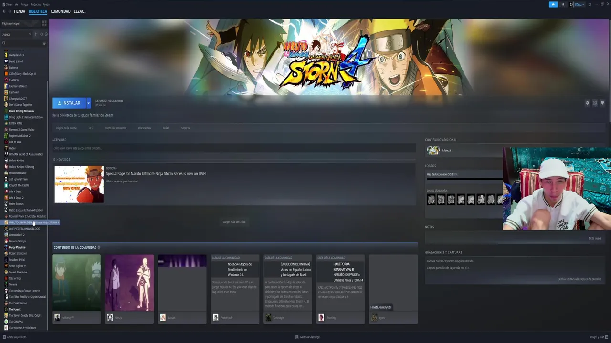The width and height of the screenshot is (611, 343).
Task: Click the ELDEN RING game icon
Action: (6, 123)
